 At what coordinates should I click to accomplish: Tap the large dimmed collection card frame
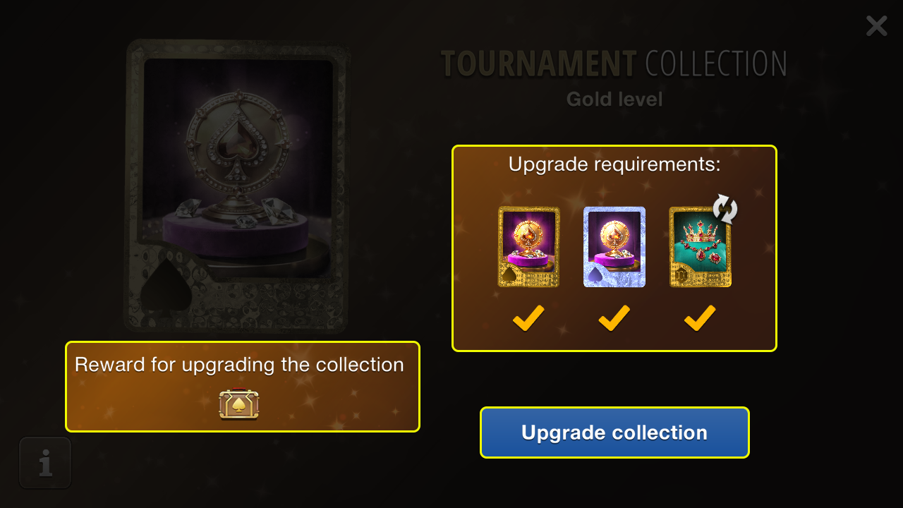coord(238,186)
